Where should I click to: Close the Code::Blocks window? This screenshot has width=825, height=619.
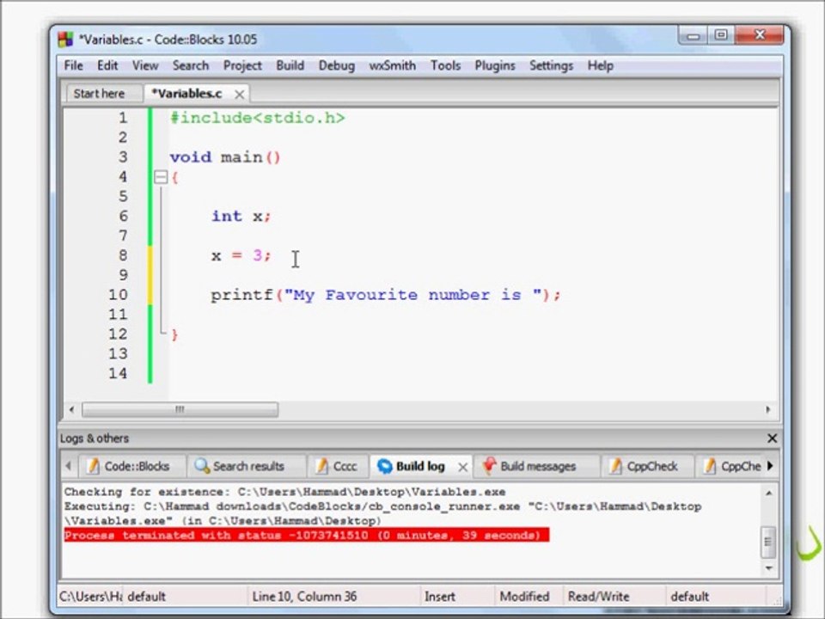pyautogui.click(x=759, y=35)
